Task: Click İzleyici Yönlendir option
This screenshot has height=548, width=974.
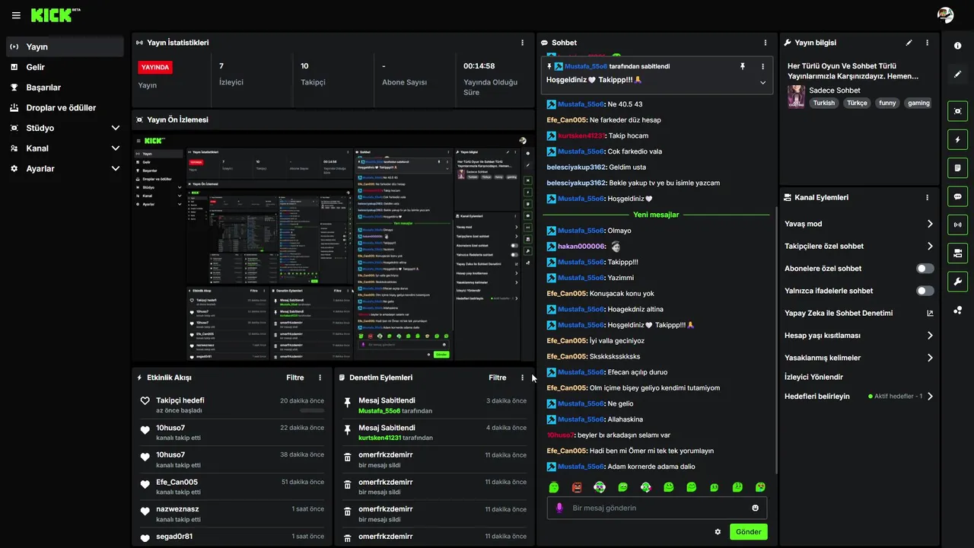Action: pyautogui.click(x=813, y=377)
